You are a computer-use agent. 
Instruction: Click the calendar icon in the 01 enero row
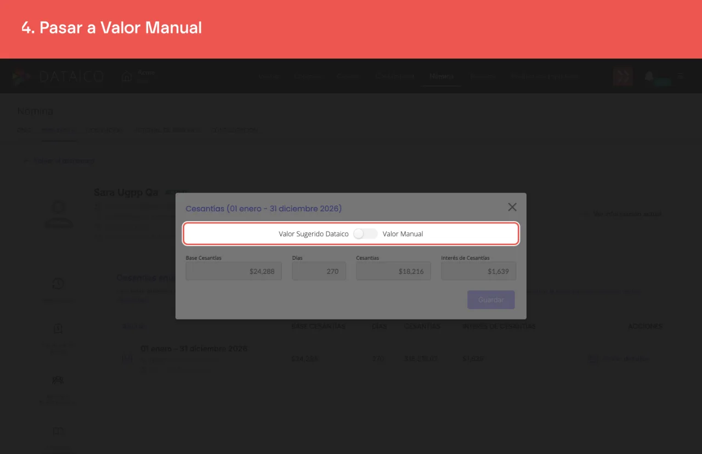(127, 359)
